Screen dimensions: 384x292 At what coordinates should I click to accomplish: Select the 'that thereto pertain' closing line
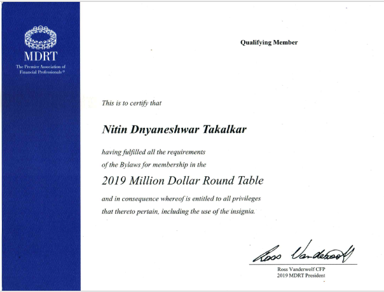point(178,211)
